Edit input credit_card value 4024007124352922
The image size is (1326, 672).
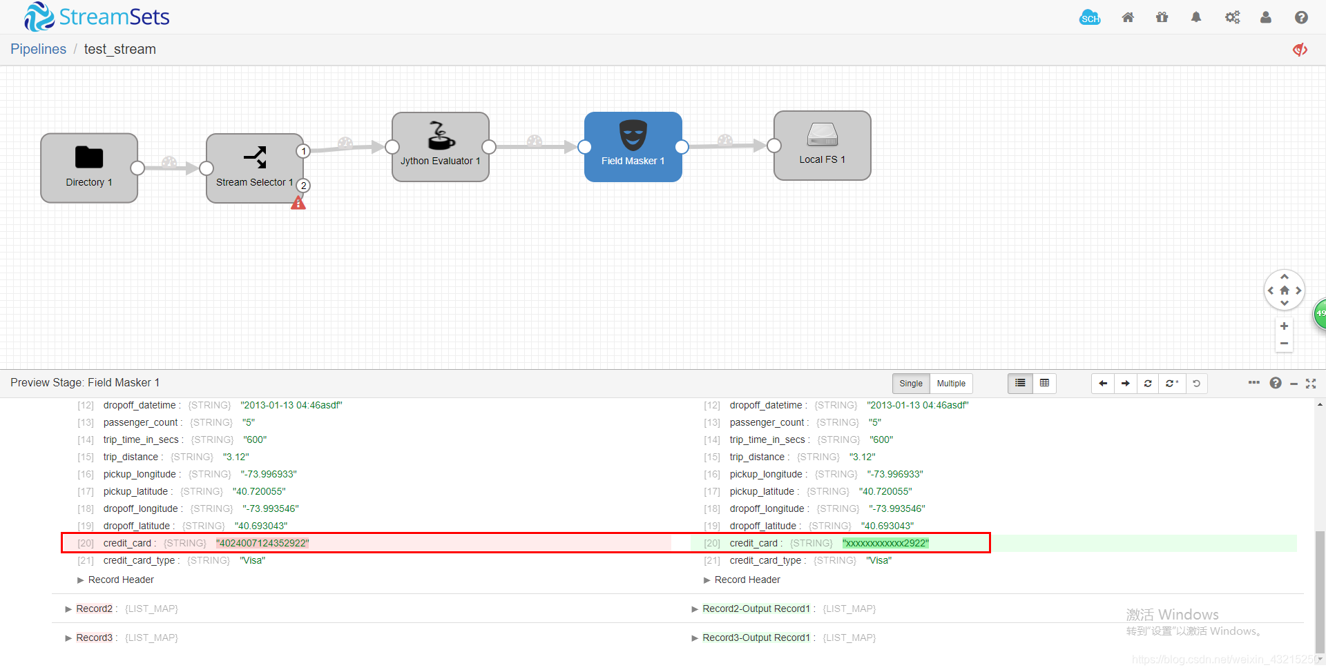click(262, 544)
